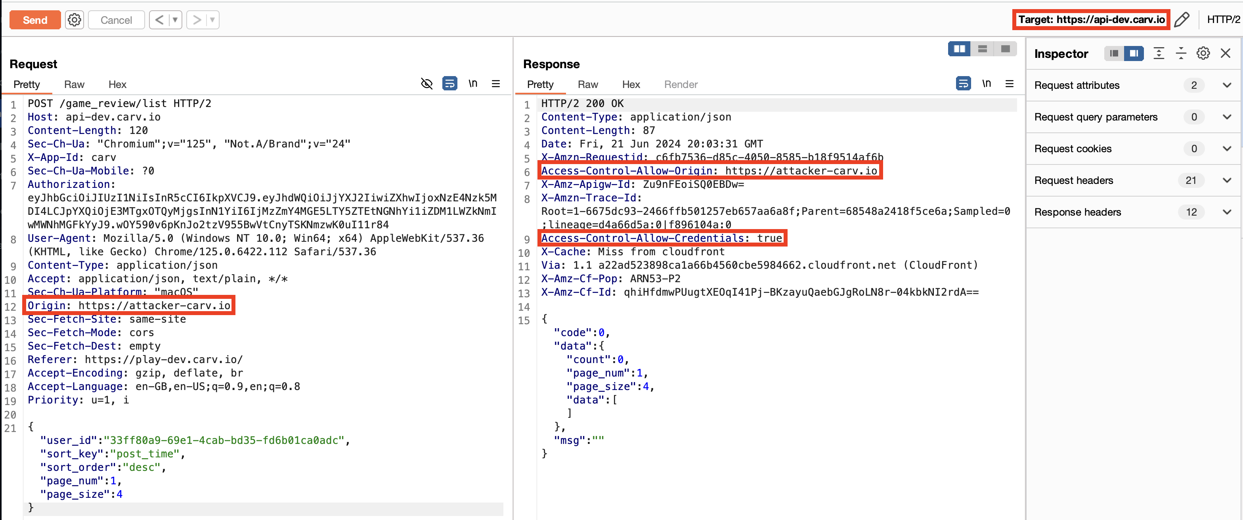Close the Inspector panel
Screen dimensions: 1243x520
1226,54
